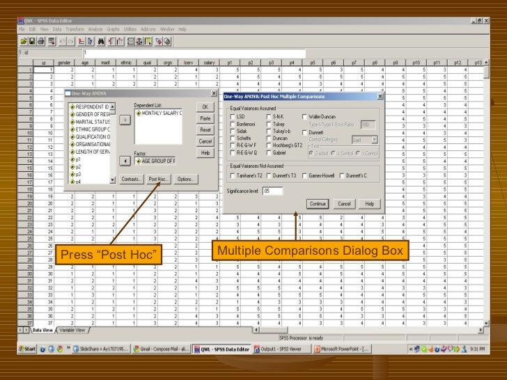The height and width of the screenshot is (380, 507).
Task: Click the Significance level input field
Action: [272, 191]
